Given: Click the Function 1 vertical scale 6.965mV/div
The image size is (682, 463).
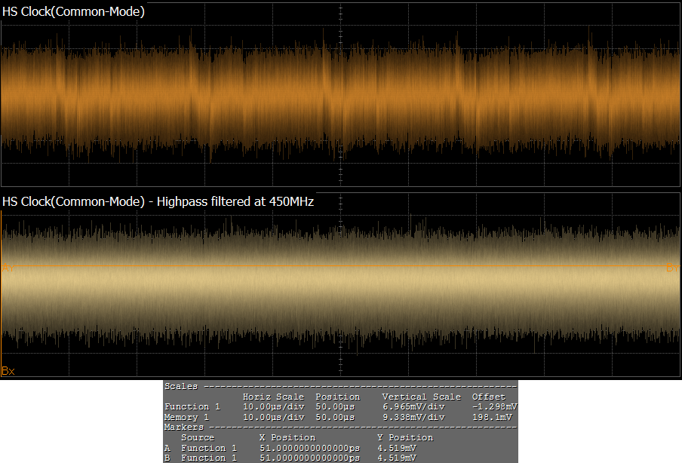Looking at the screenshot, I should coord(413,406).
